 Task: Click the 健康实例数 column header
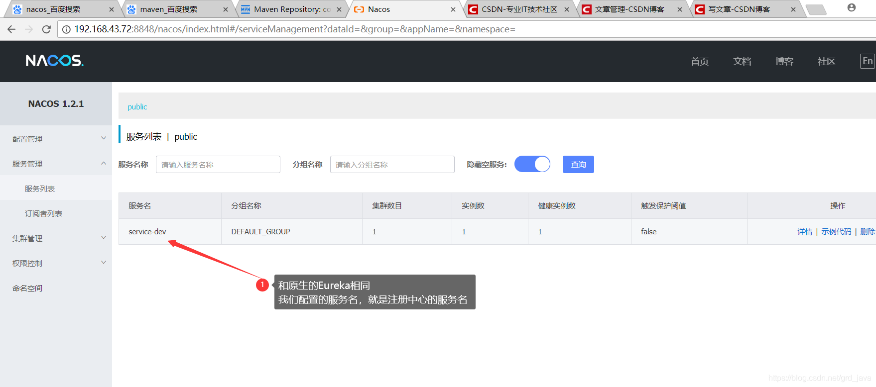click(x=580, y=206)
